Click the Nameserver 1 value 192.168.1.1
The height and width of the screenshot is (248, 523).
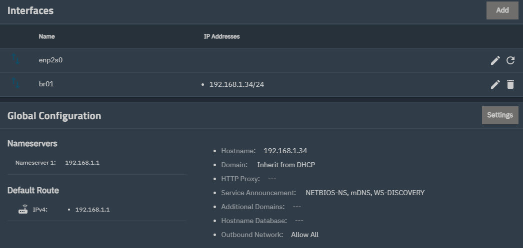coord(82,163)
